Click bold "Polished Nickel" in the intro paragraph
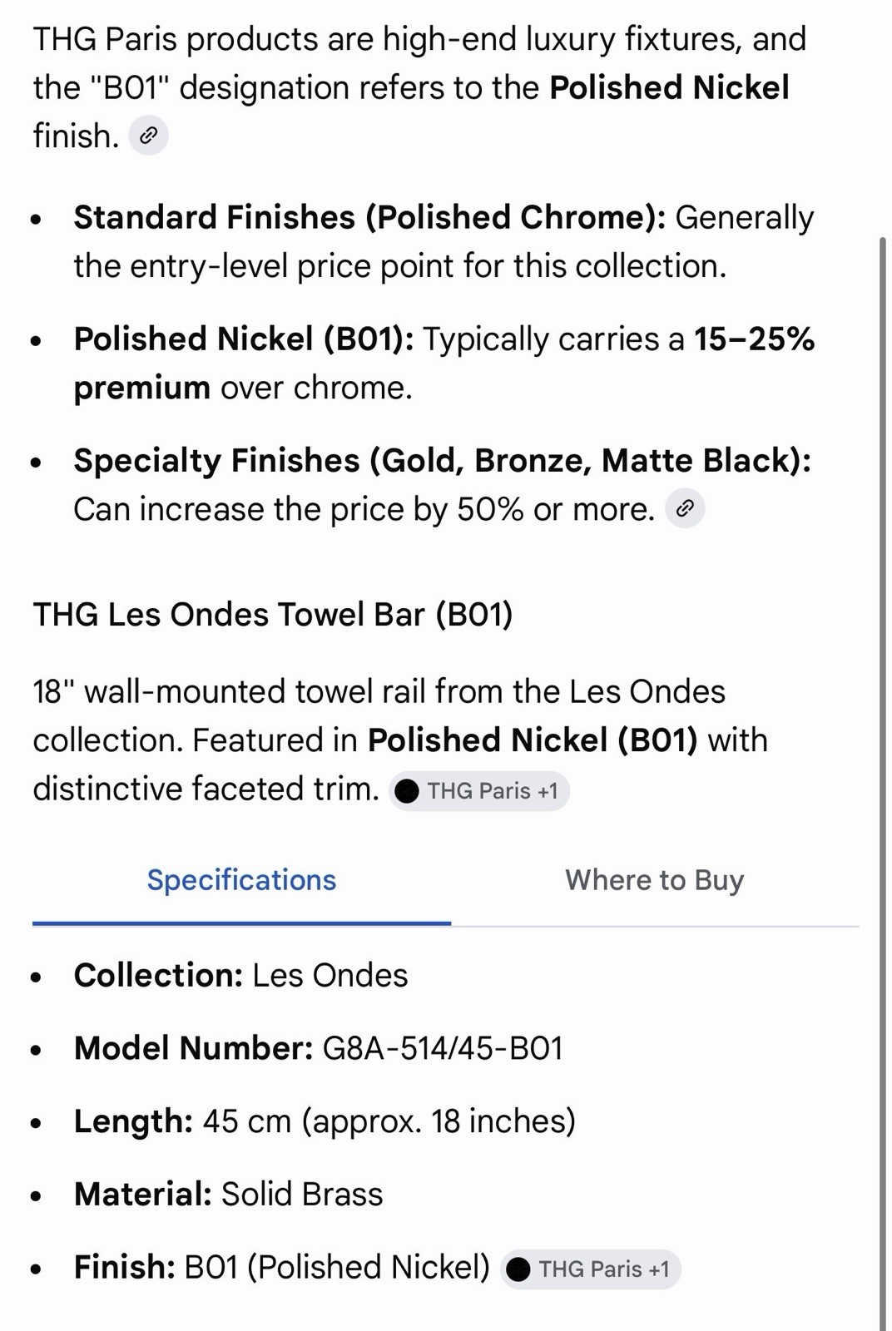 (669, 87)
